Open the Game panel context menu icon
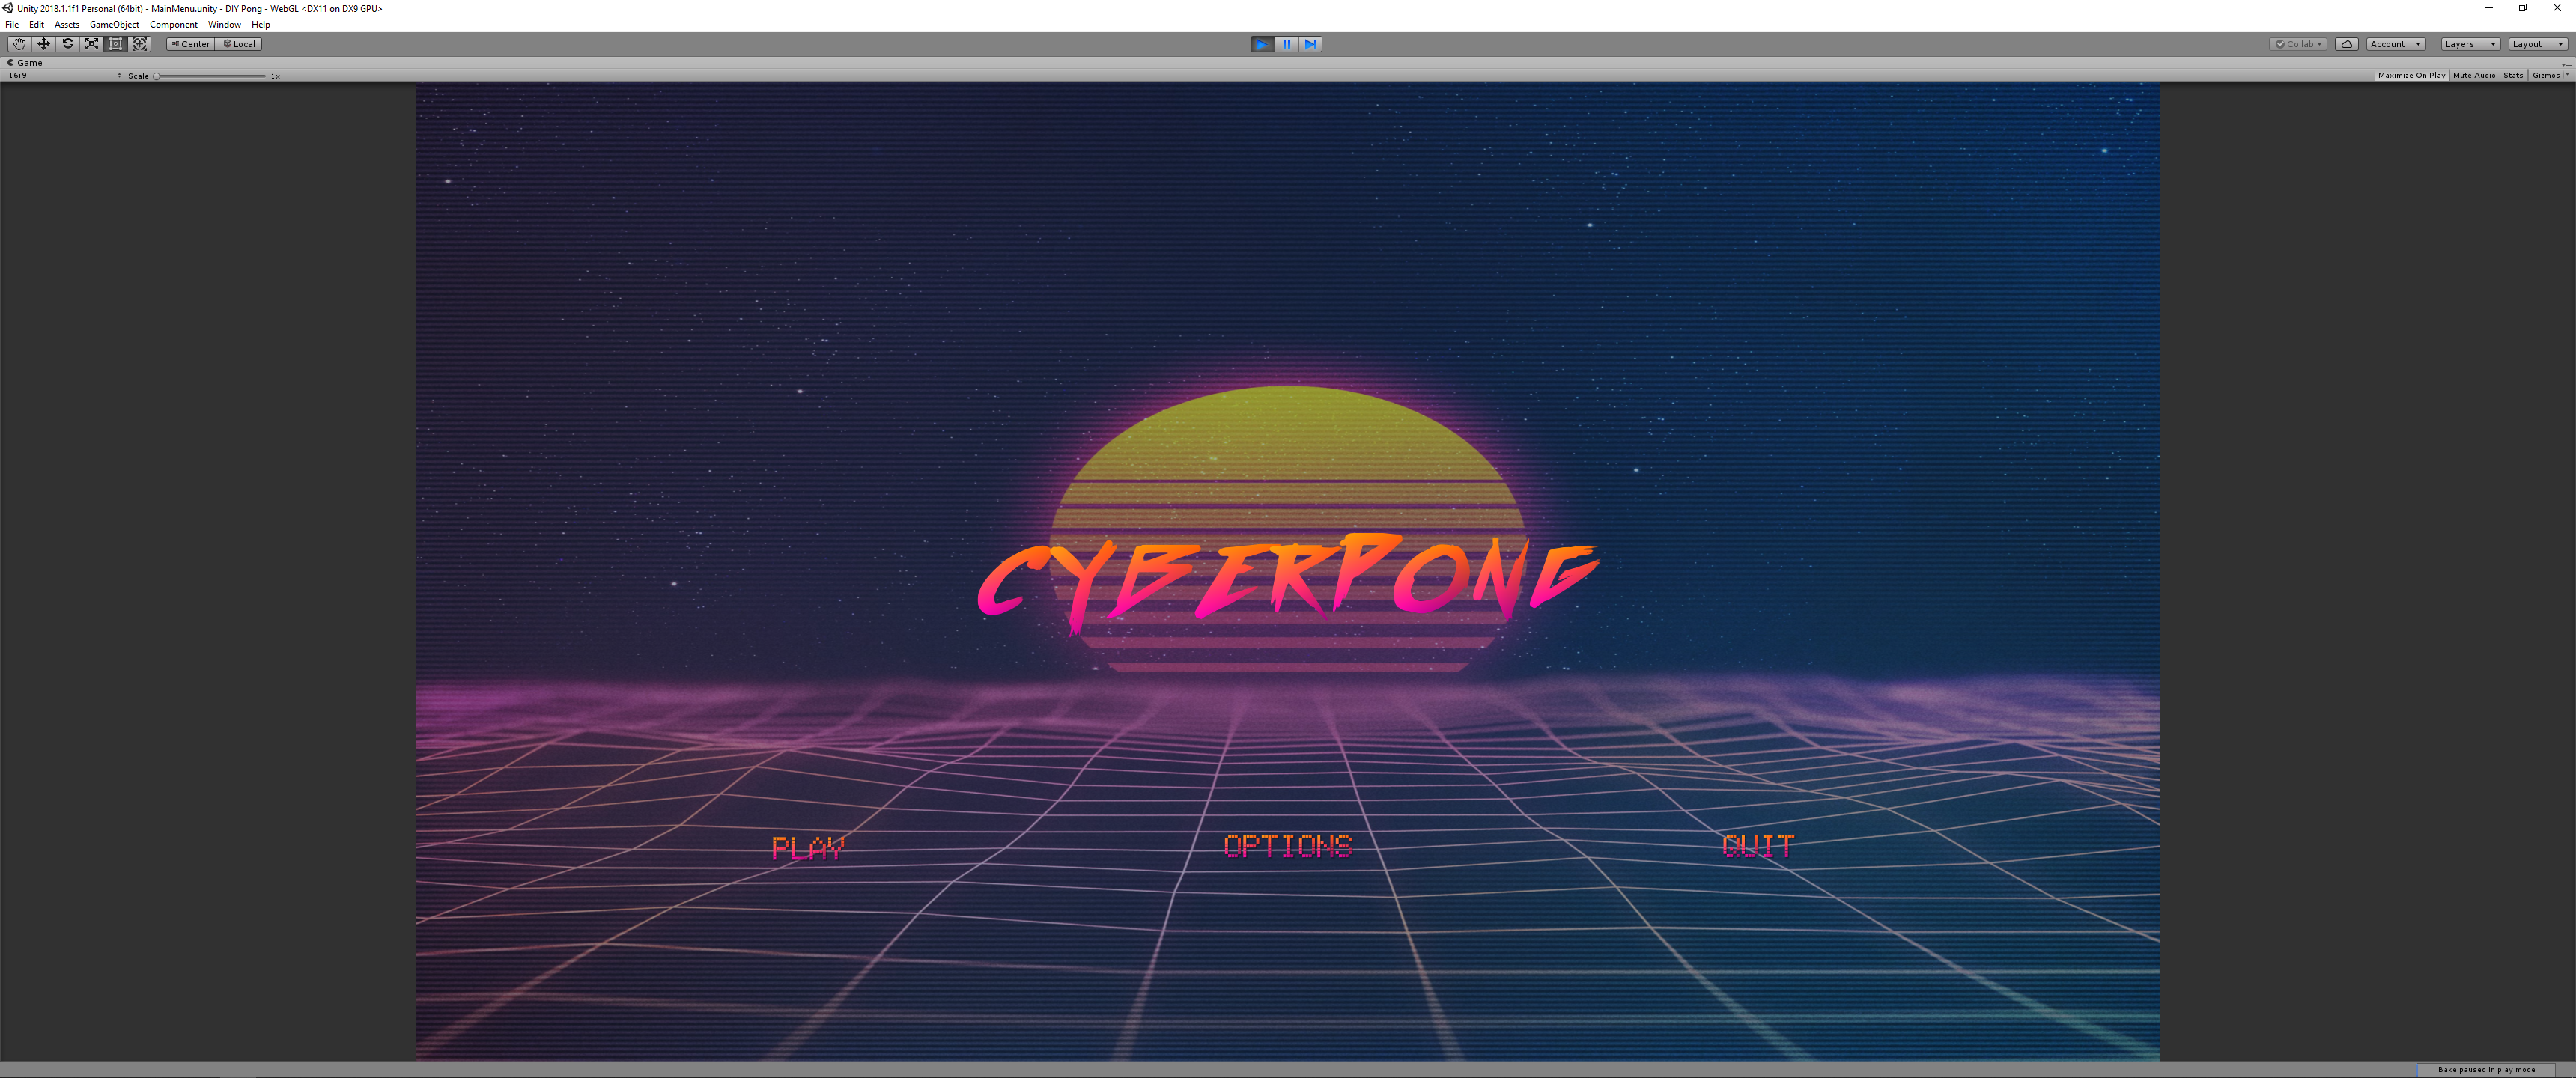The width and height of the screenshot is (2576, 1078). [x=2567, y=64]
